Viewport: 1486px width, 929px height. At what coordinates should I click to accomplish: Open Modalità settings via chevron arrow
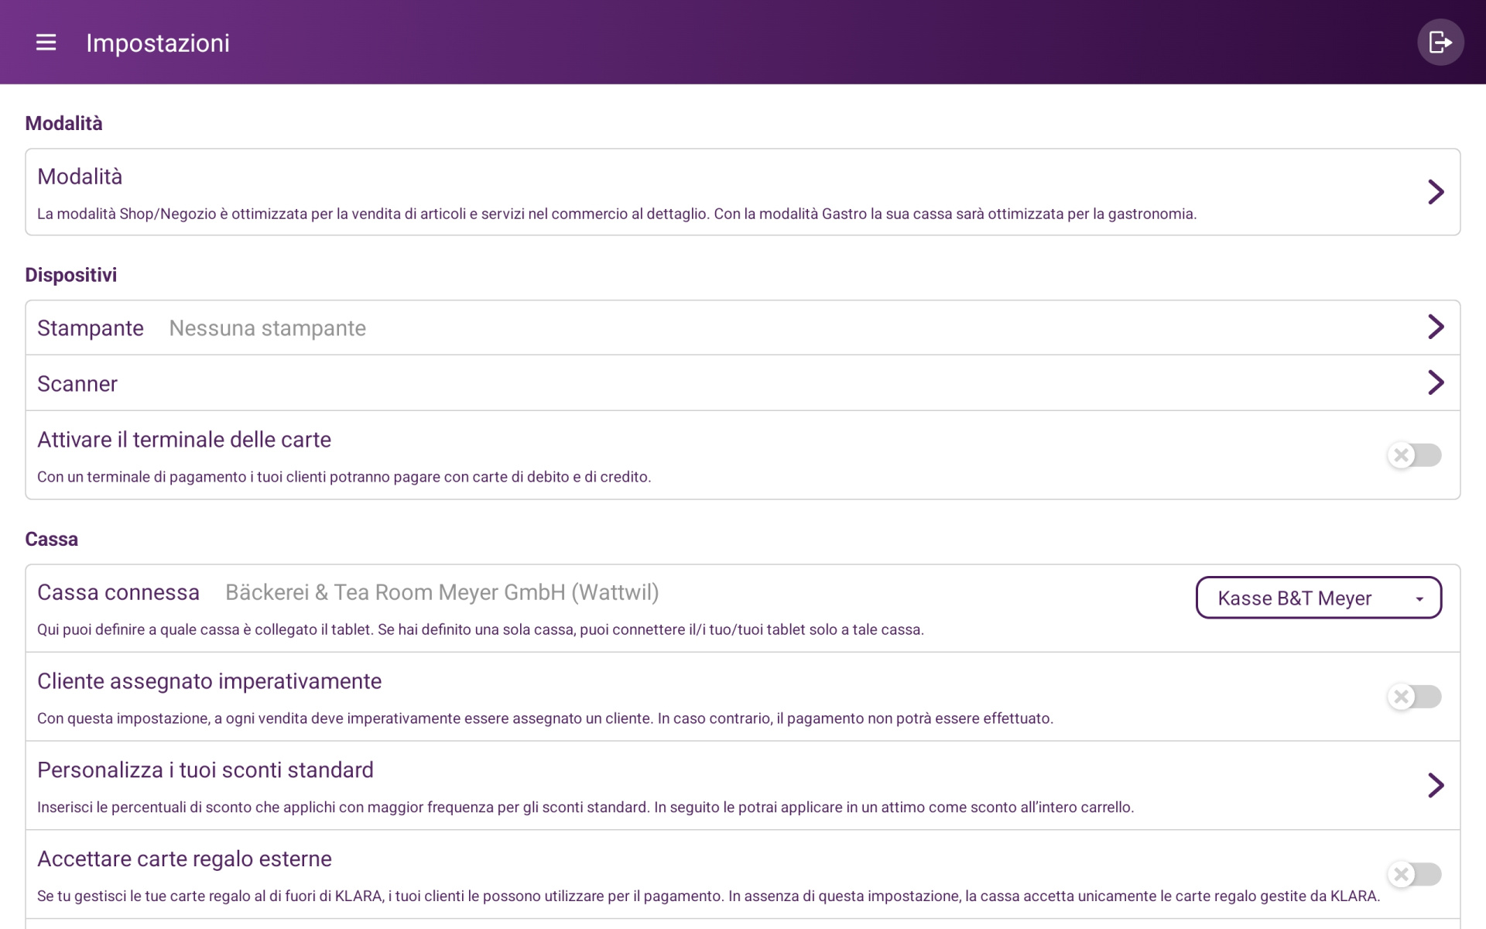(x=1436, y=192)
